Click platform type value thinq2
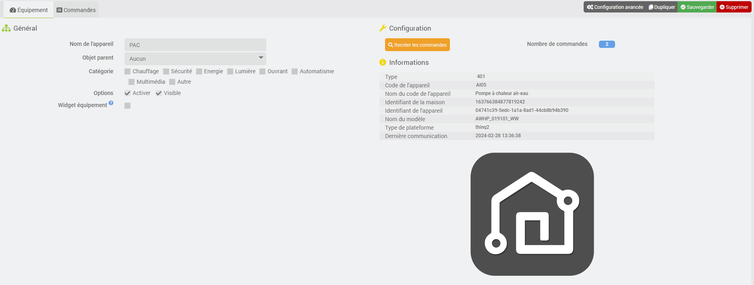This screenshot has height=285, width=754. 483,127
